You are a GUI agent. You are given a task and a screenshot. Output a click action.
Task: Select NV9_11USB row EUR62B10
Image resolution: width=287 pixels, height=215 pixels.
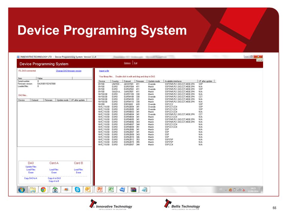157,137
